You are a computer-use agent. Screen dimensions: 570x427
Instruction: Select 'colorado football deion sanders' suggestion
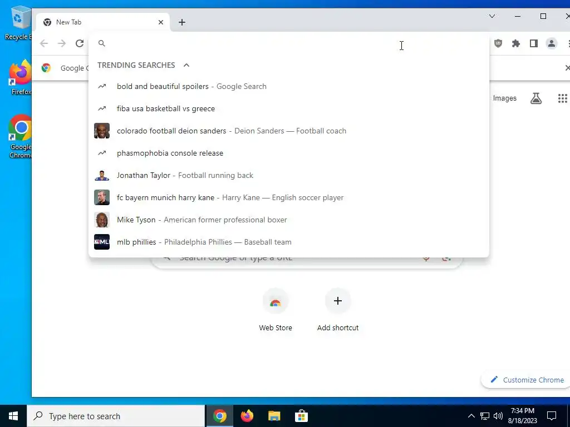click(x=289, y=131)
